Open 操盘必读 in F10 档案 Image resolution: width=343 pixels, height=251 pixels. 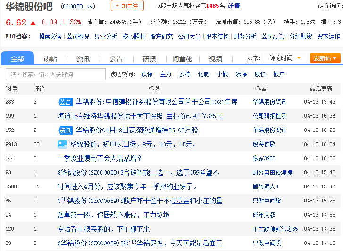[x=50, y=36]
